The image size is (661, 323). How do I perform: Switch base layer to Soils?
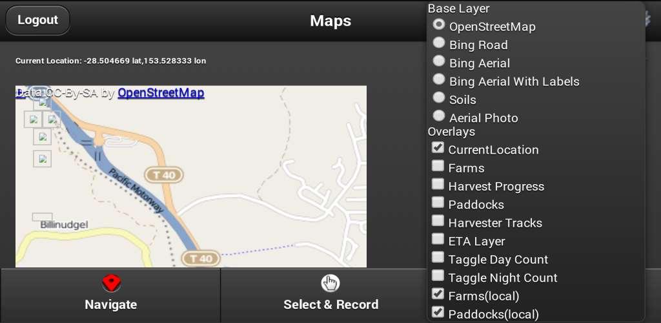click(x=439, y=98)
